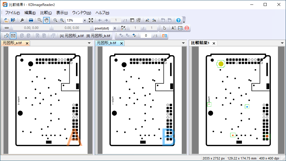Expand the 元図形_a.tif pane tab list arrow
The image size is (286, 161).
tap(89, 43)
